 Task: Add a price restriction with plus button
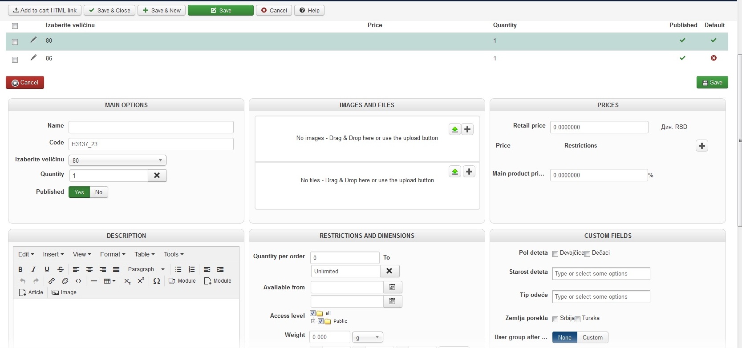point(702,146)
